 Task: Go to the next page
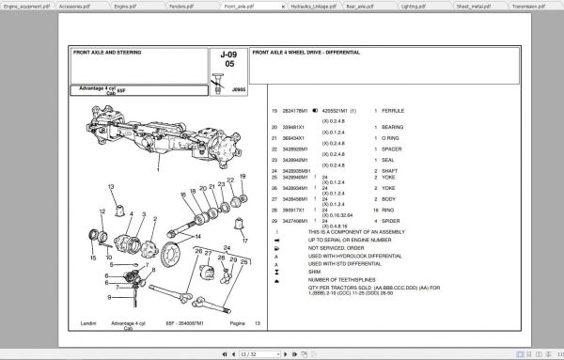click(286, 354)
